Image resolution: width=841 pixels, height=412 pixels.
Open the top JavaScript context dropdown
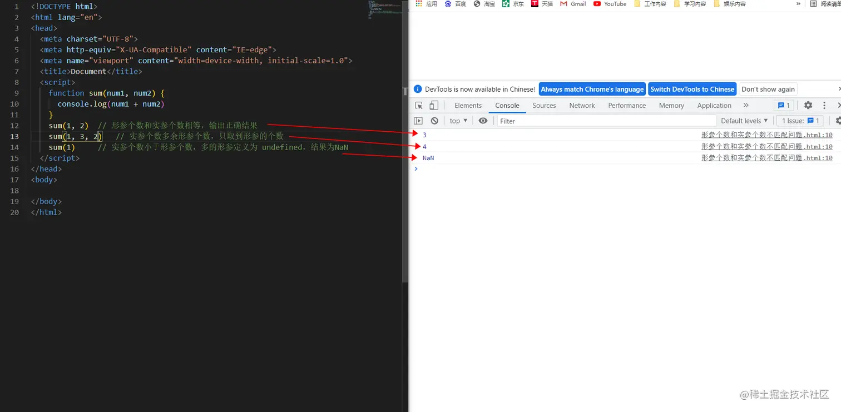[459, 121]
